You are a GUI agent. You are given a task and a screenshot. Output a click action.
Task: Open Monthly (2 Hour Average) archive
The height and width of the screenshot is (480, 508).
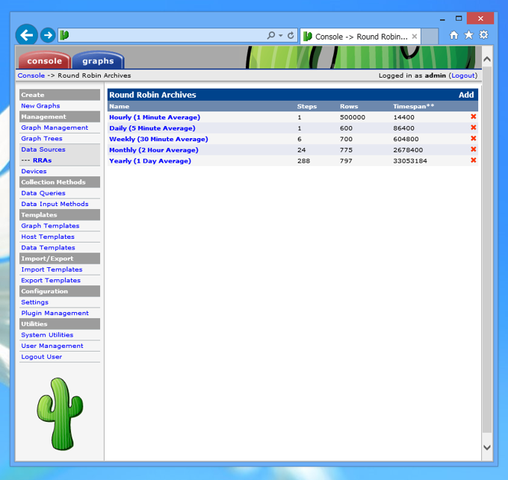coord(154,150)
